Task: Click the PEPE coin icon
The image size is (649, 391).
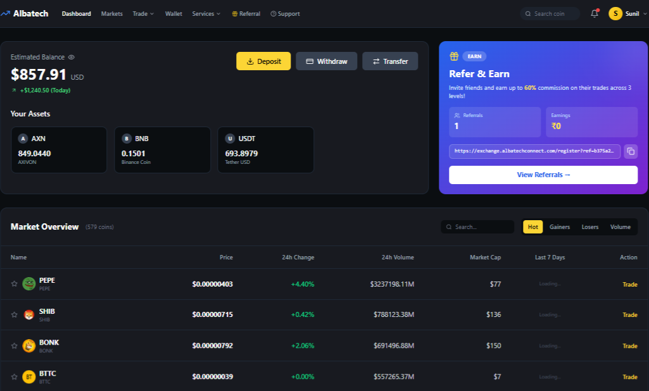Action: 29,284
